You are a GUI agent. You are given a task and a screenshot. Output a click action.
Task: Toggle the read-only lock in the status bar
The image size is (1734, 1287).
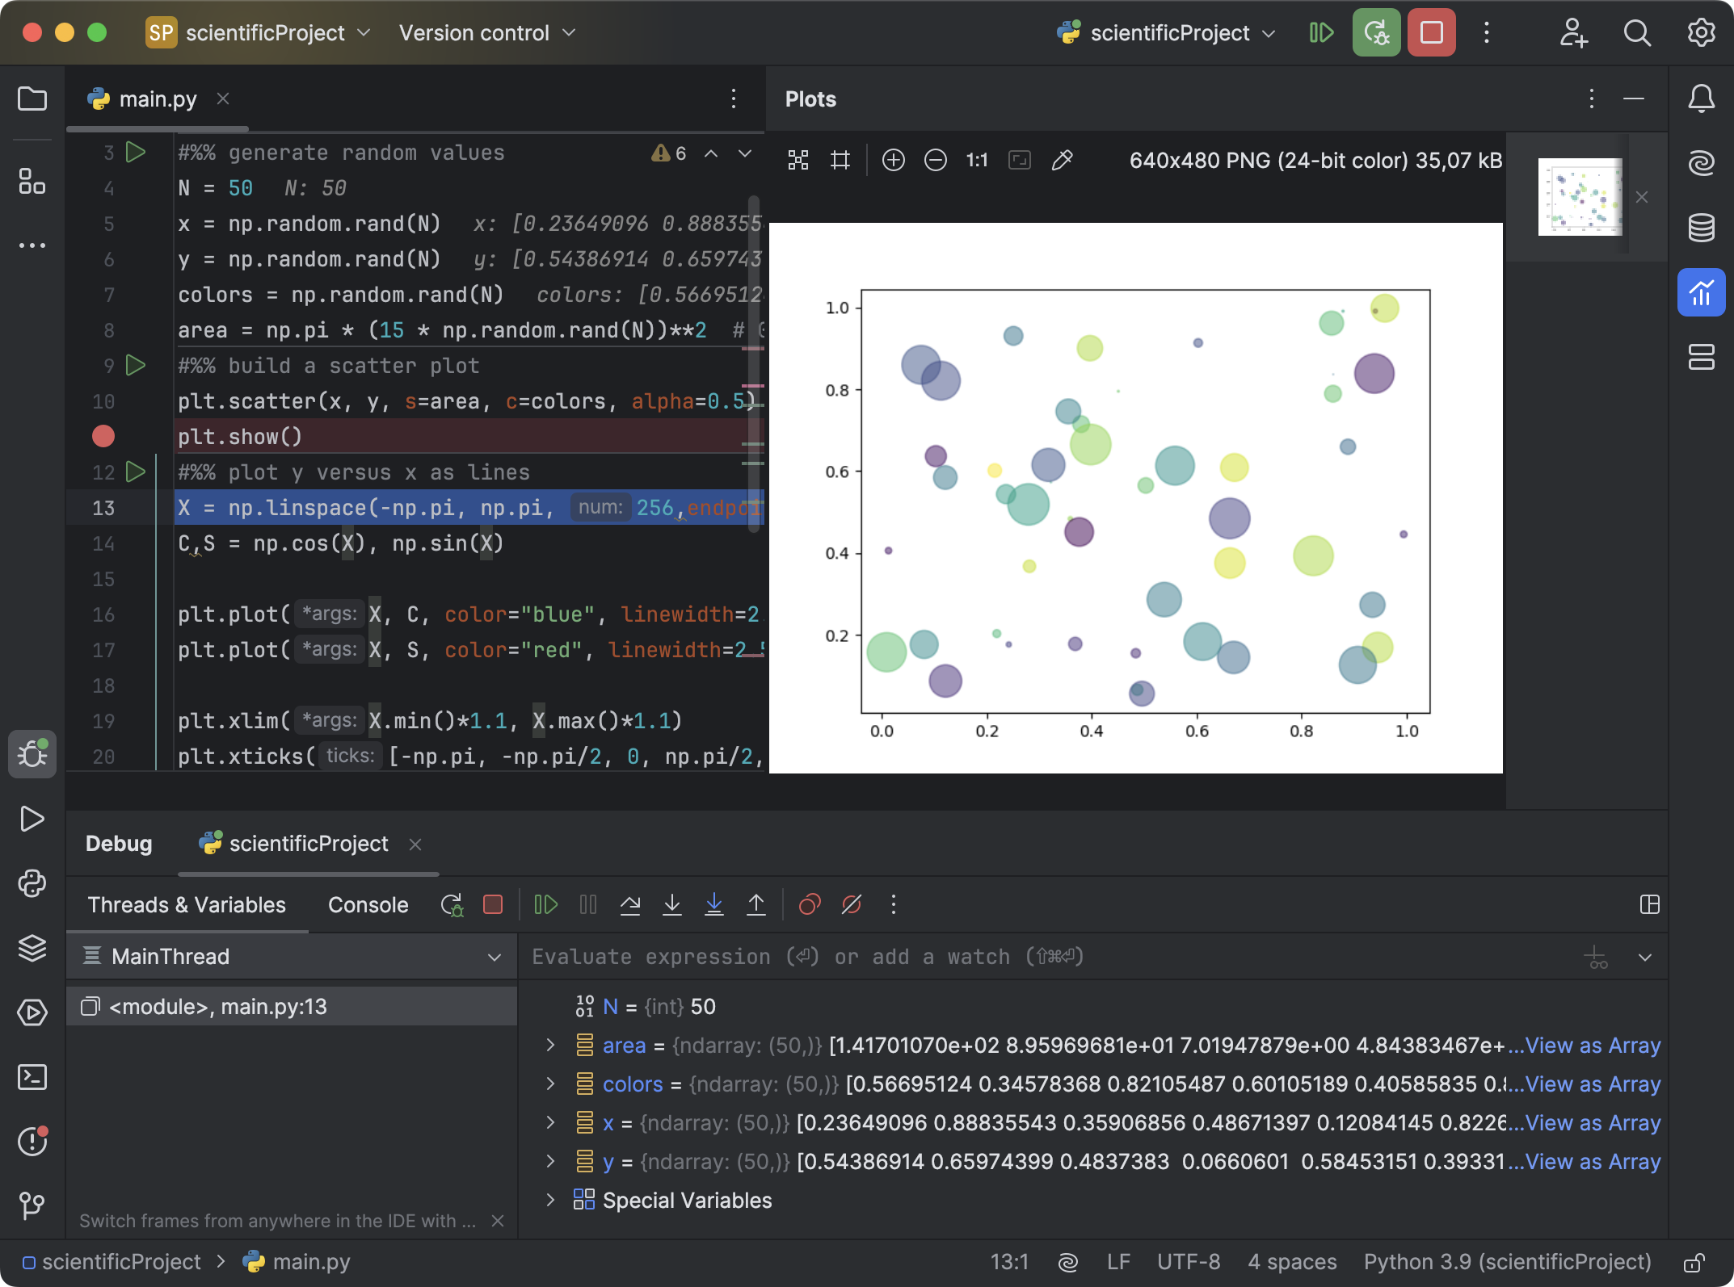pyautogui.click(x=1693, y=1261)
